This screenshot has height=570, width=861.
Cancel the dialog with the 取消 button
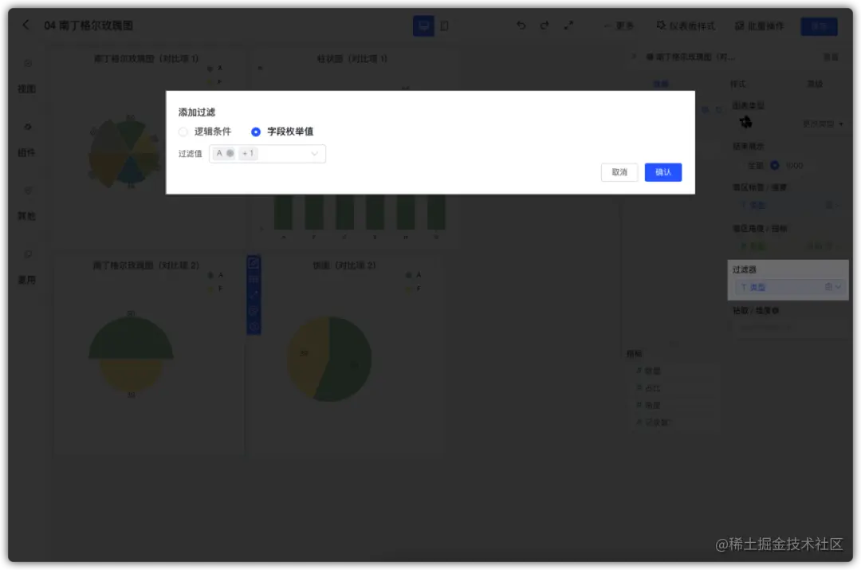pyautogui.click(x=619, y=172)
